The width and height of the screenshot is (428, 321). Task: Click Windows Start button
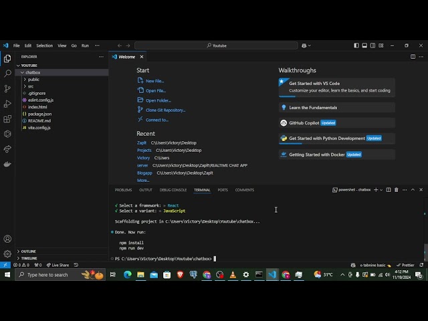tap(7, 275)
